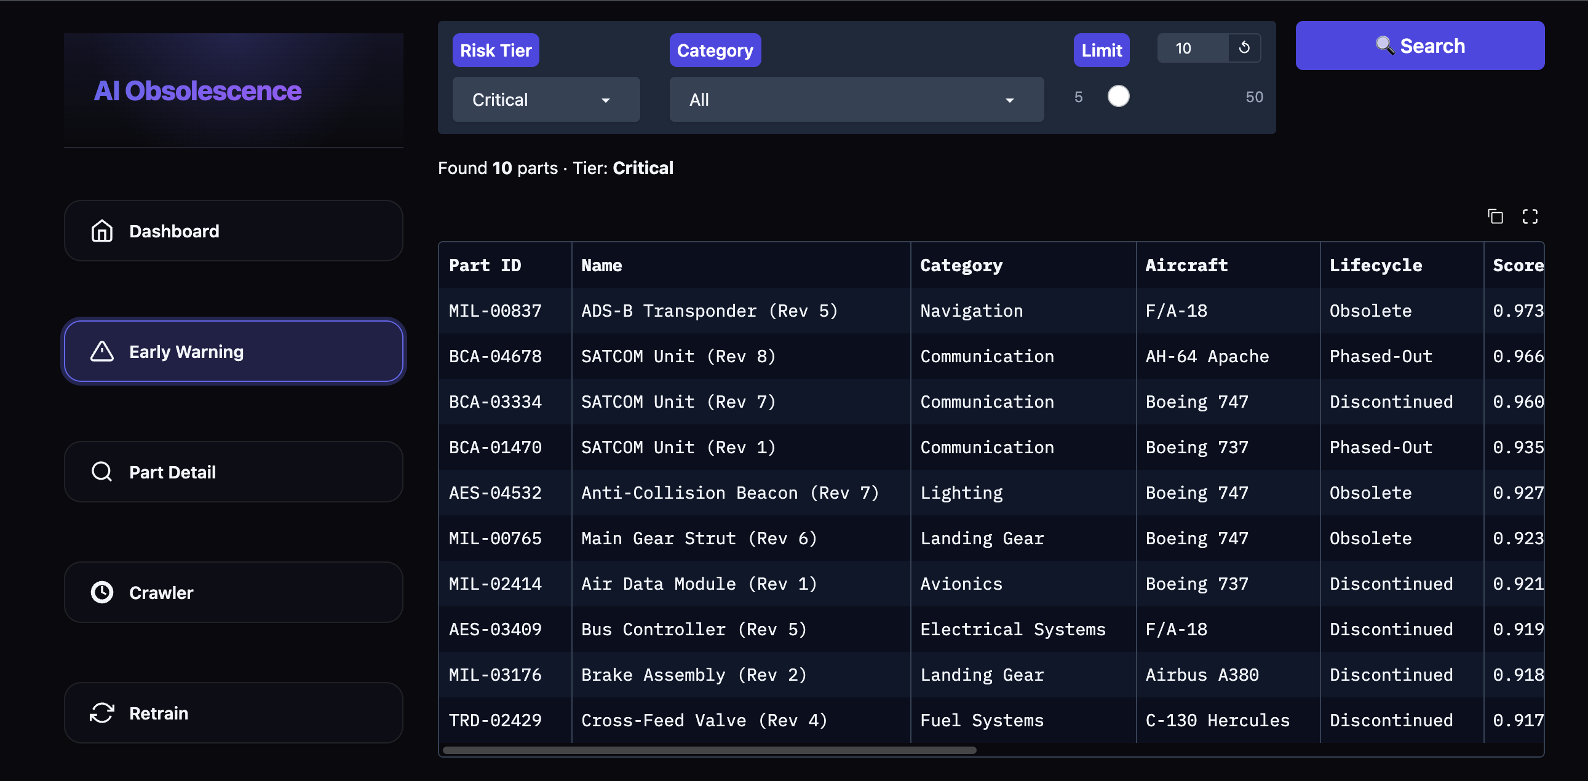The image size is (1588, 781).
Task: Select the Early Warning nav item
Action: pos(233,351)
